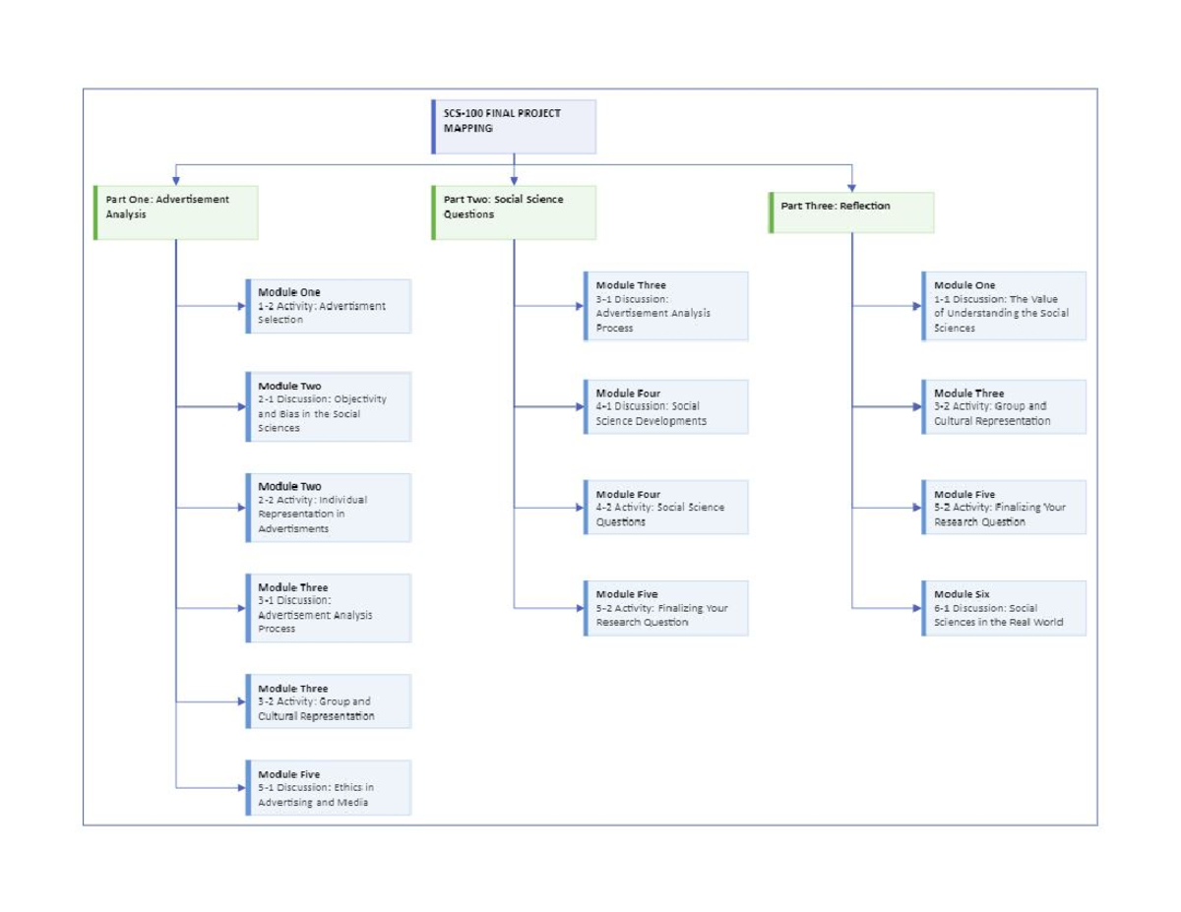1181x912 pixels.
Task: Click the Social Science Questions activity node
Action: (x=665, y=507)
